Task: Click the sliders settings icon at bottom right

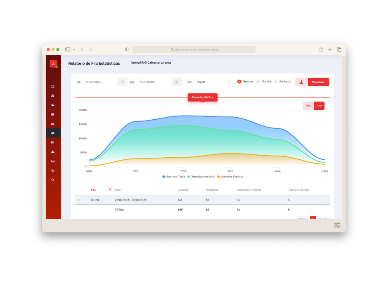Action: [x=337, y=225]
